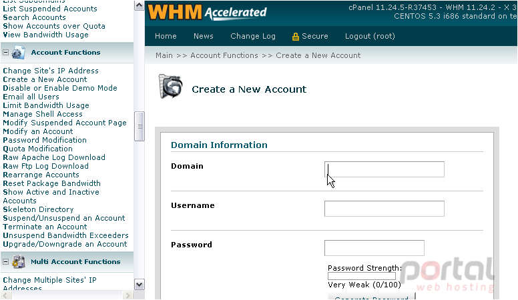Open Limit Bandwidth Usage
This screenshot has width=518, height=300.
pyautogui.click(x=46, y=105)
